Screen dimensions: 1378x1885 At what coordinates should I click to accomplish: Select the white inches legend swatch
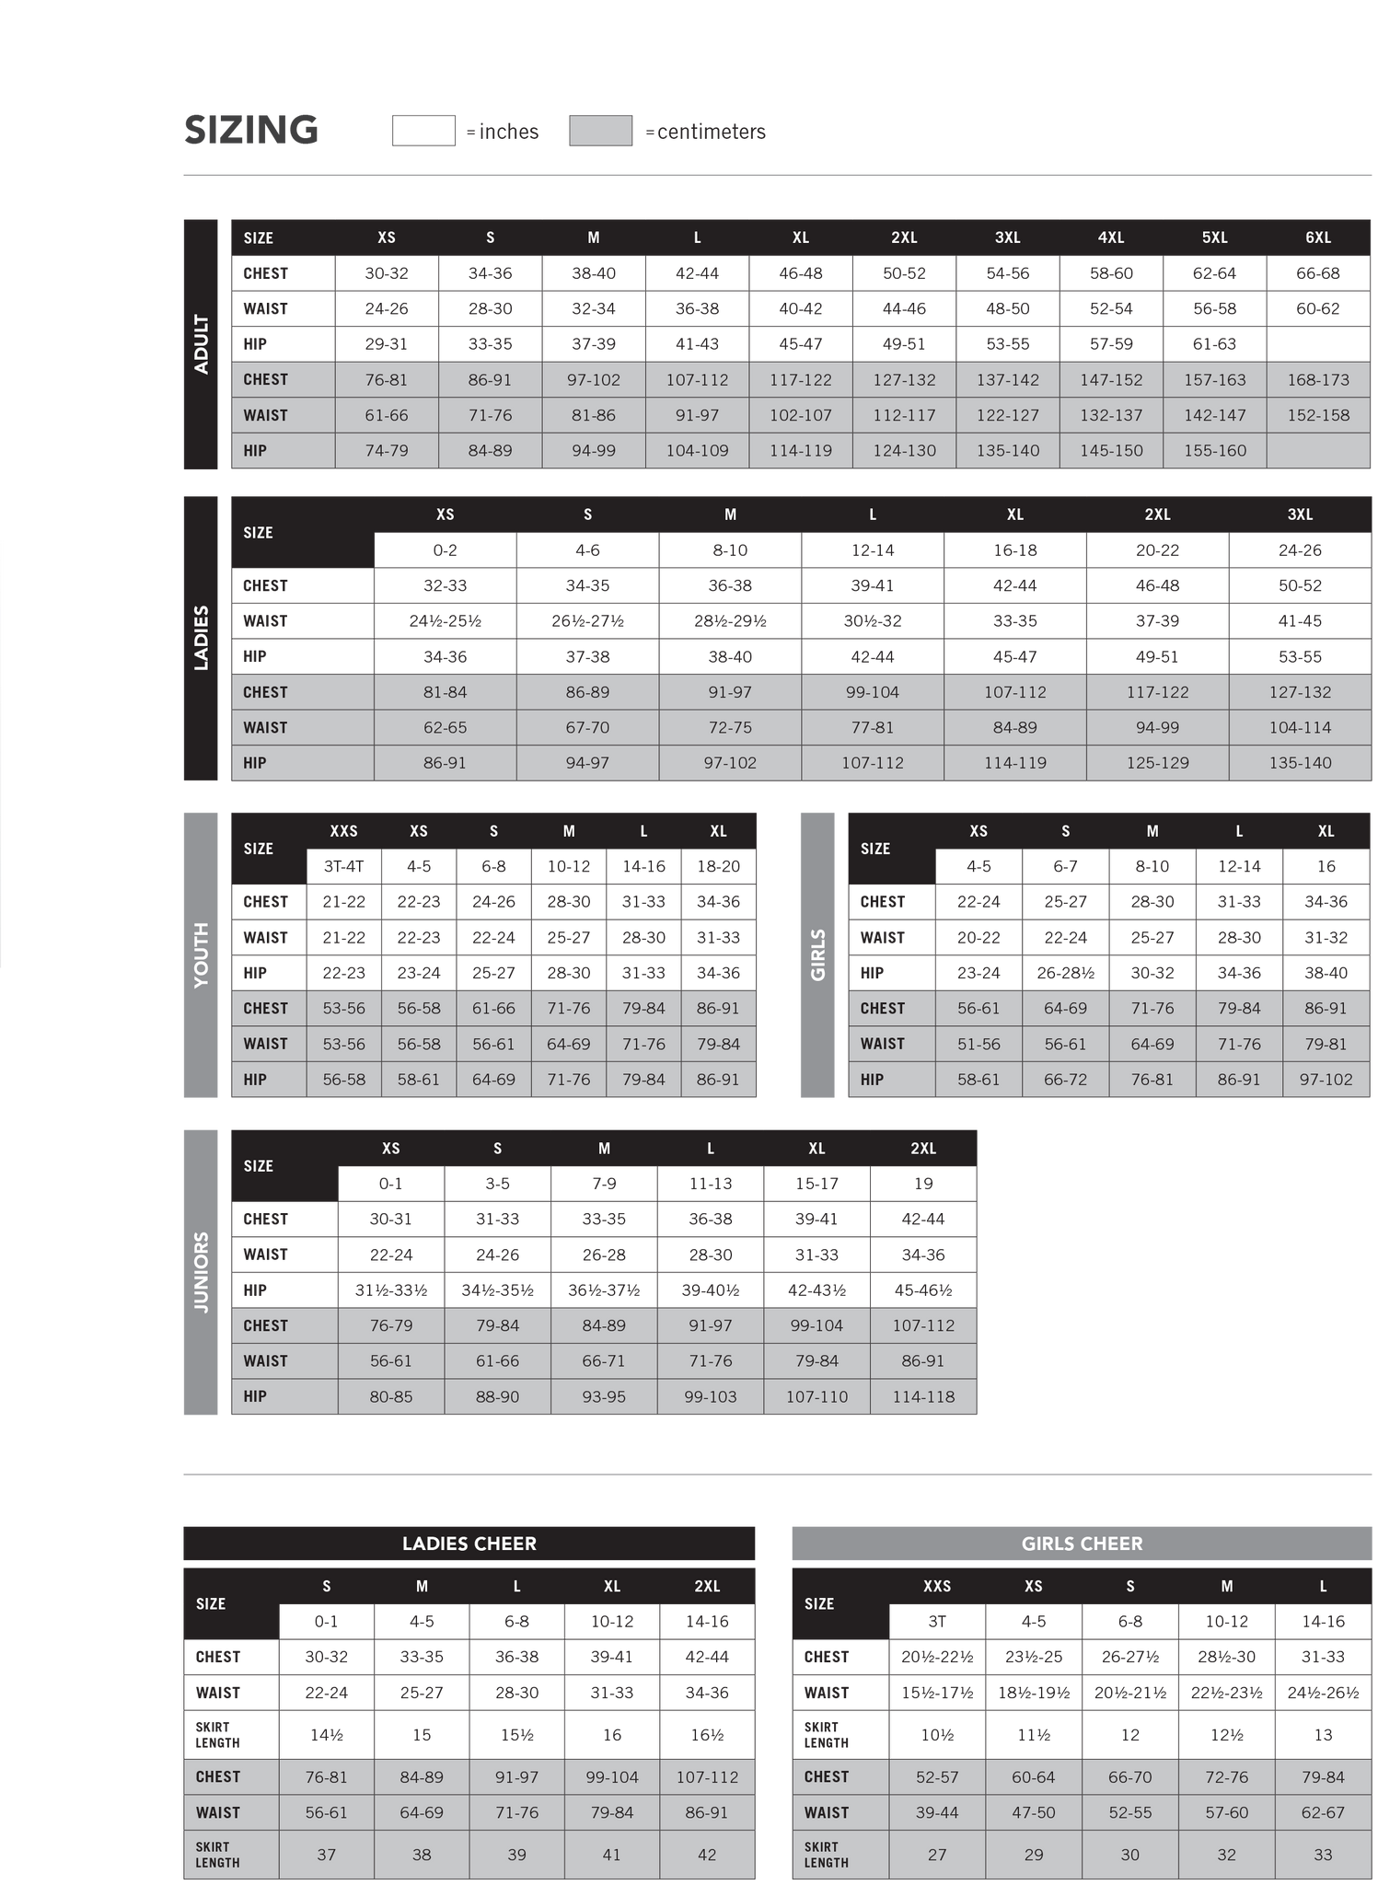coord(423,131)
